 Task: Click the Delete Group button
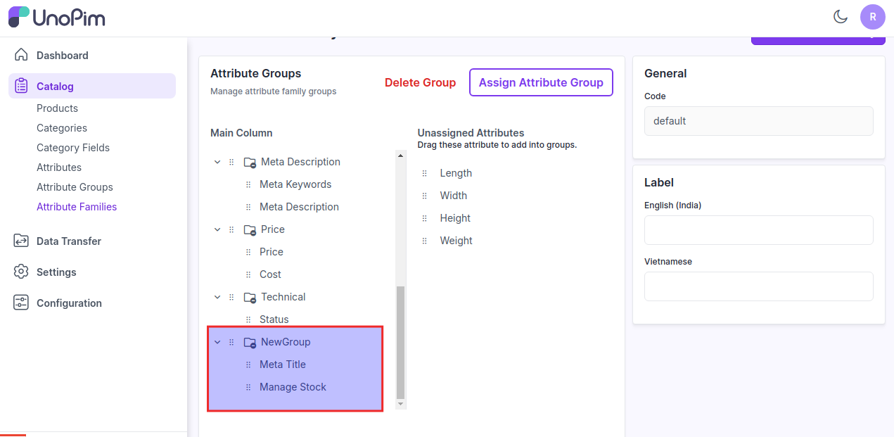420,82
